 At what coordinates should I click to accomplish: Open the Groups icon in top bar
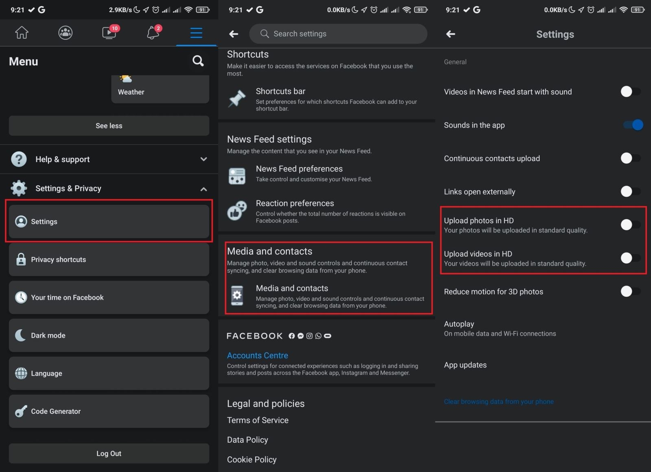[x=66, y=33]
